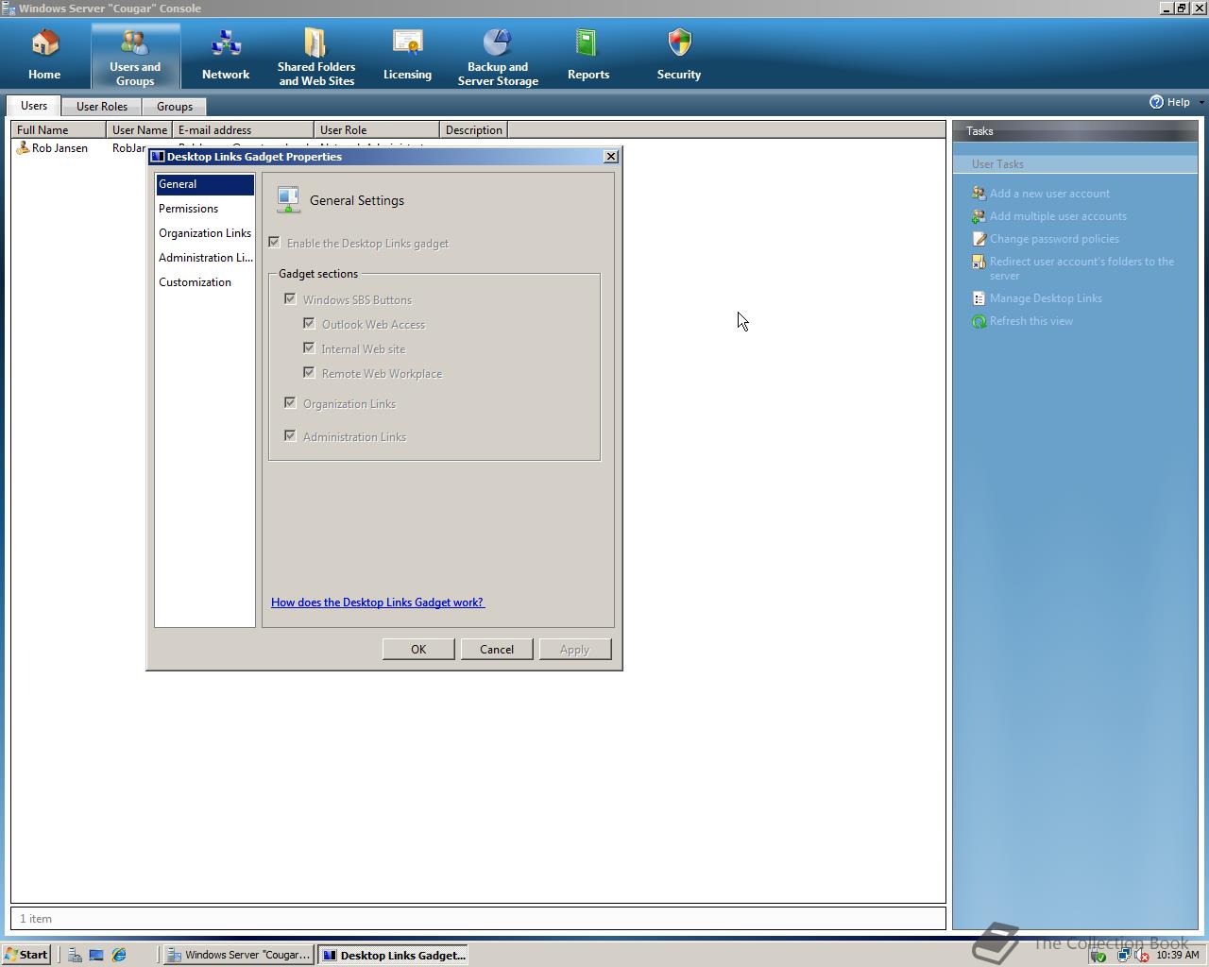Screen dimensions: 1209x967
Task: Click Redirect user account's folders link
Action: 1082,268
